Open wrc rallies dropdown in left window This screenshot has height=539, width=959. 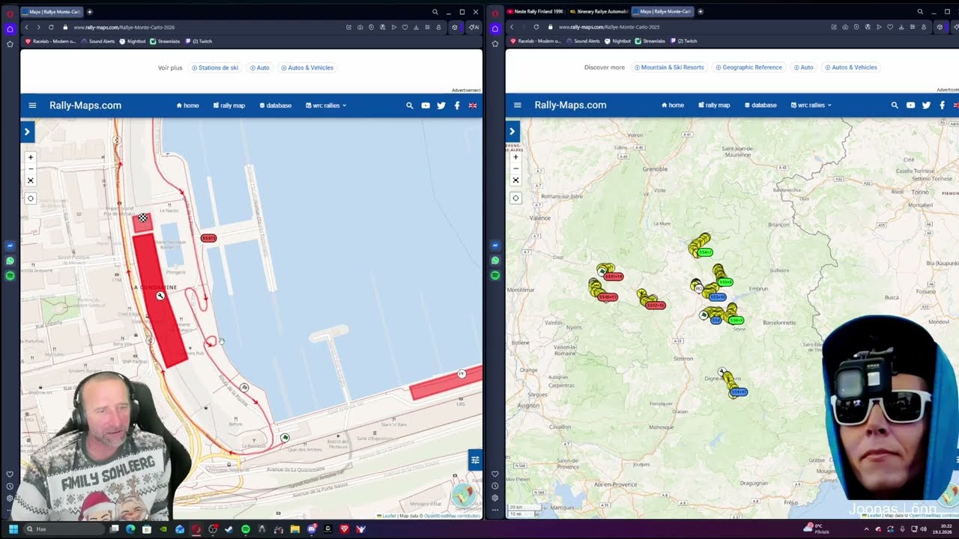pyautogui.click(x=326, y=106)
